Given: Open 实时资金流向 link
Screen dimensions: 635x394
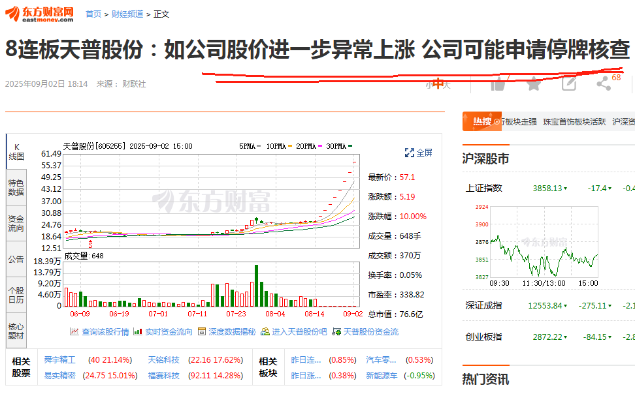Looking at the screenshot, I should tap(169, 332).
